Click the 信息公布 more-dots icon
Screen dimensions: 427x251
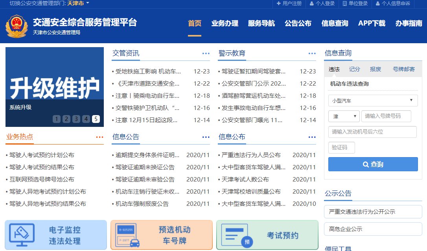[312, 137]
